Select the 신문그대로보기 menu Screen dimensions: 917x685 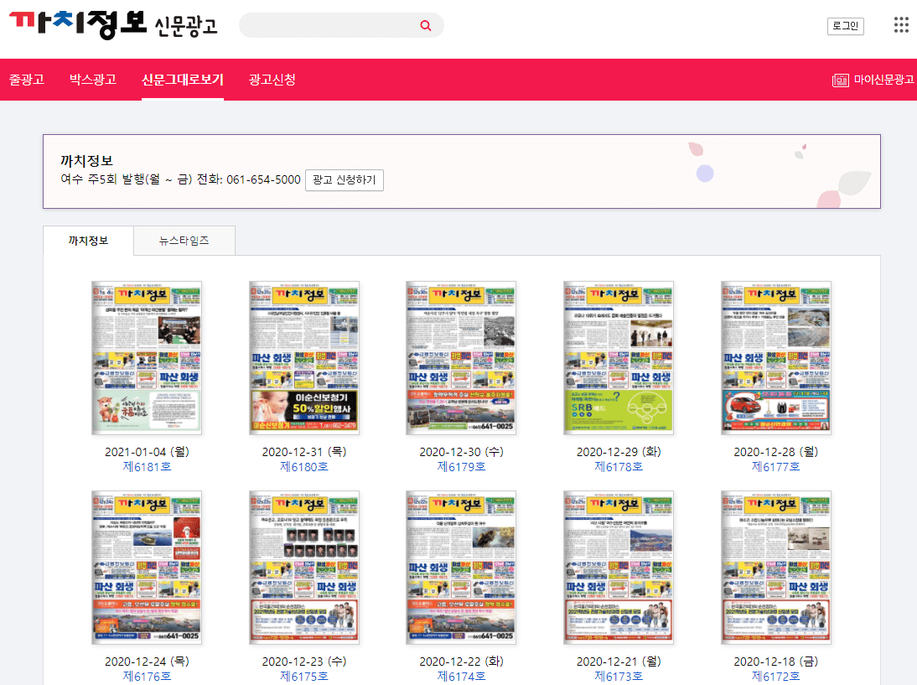(x=183, y=80)
